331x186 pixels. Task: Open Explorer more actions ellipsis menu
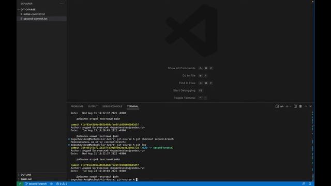[x=62, y=4]
